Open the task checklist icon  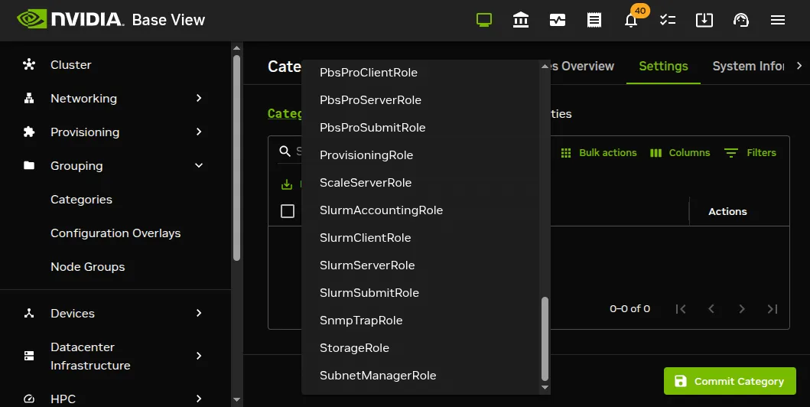[668, 20]
